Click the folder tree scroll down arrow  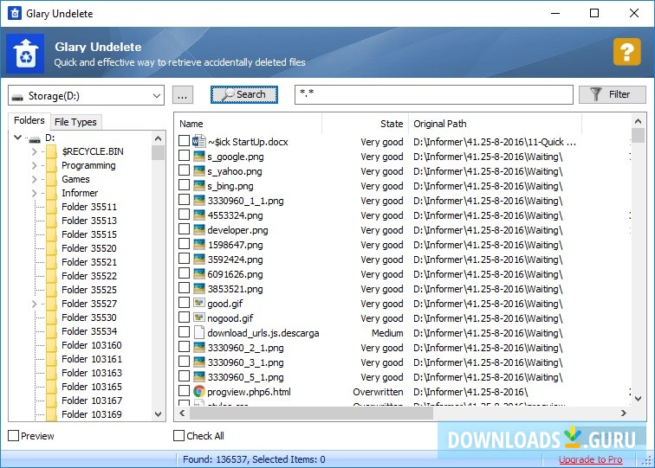[158, 414]
